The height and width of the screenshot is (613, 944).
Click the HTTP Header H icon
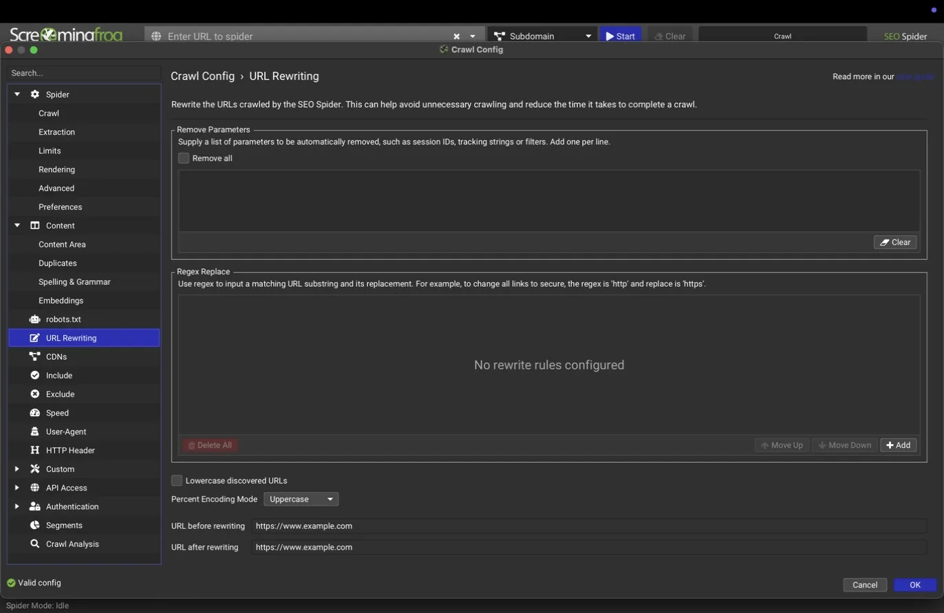[x=35, y=450]
